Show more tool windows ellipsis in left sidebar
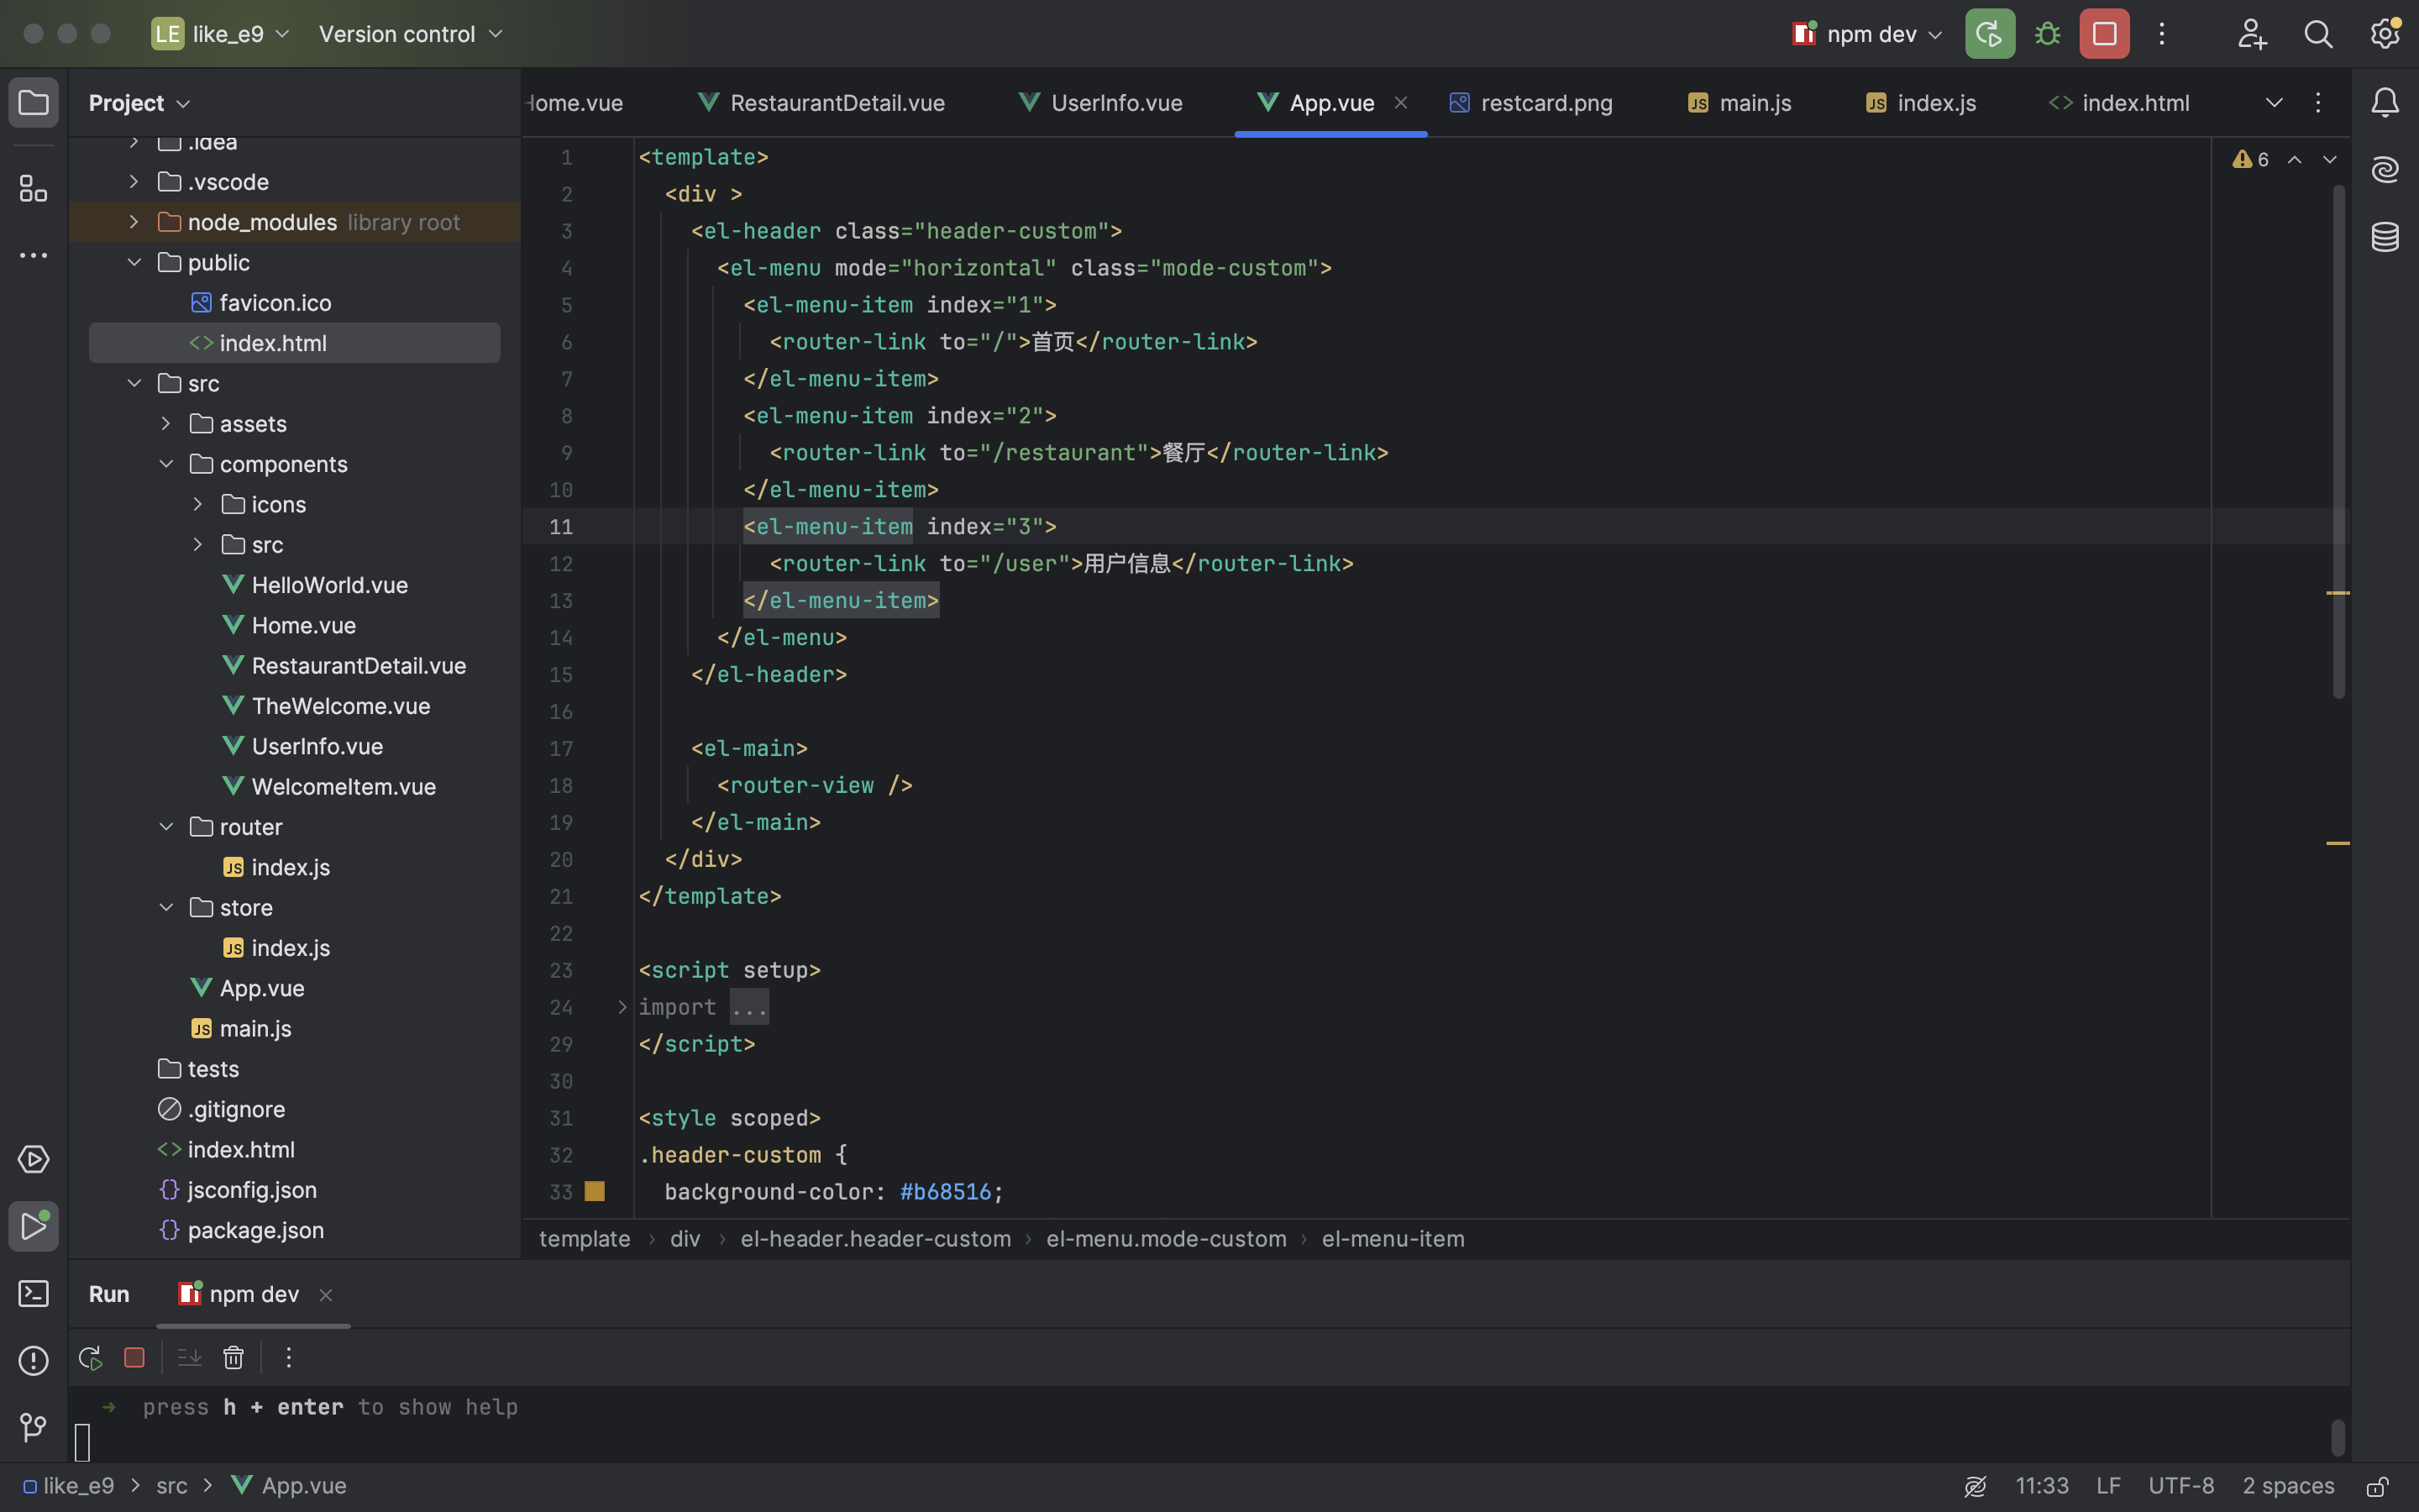The height and width of the screenshot is (1512, 2419). tap(33, 256)
